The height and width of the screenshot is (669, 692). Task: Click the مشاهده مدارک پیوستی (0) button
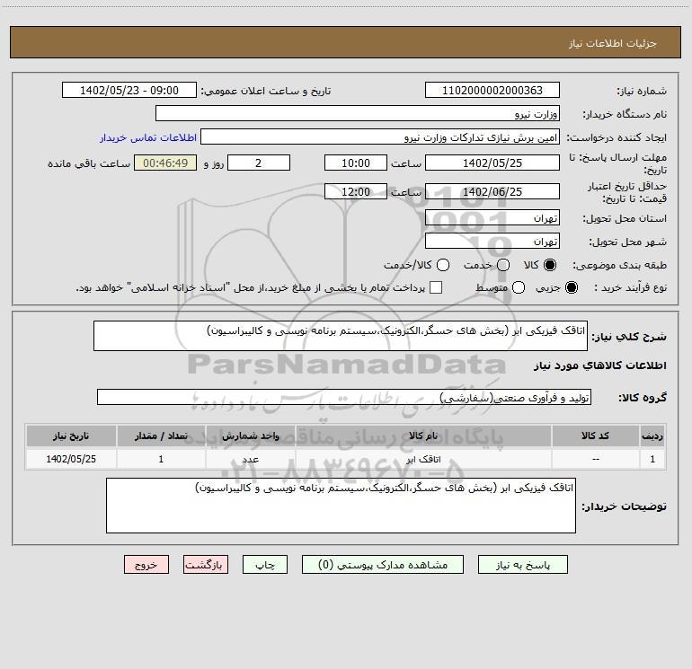(383, 565)
